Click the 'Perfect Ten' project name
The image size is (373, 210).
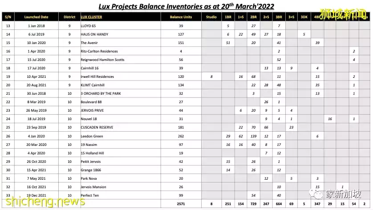pyautogui.click(x=90, y=195)
